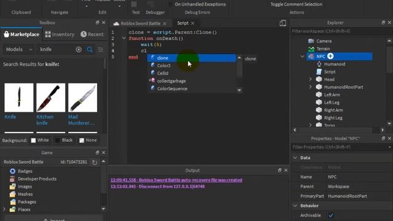
Task: Switch to Marketplace tab in Toolbox
Action: click(x=21, y=34)
